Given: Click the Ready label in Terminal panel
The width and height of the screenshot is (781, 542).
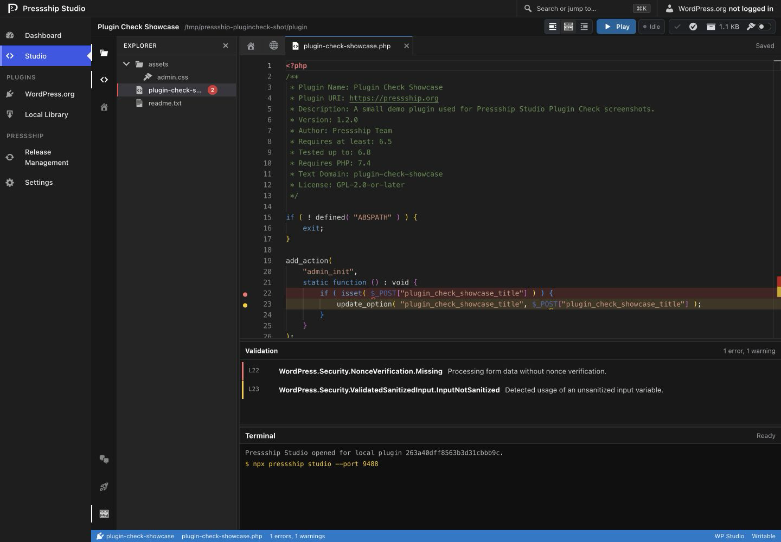Looking at the screenshot, I should point(766,436).
